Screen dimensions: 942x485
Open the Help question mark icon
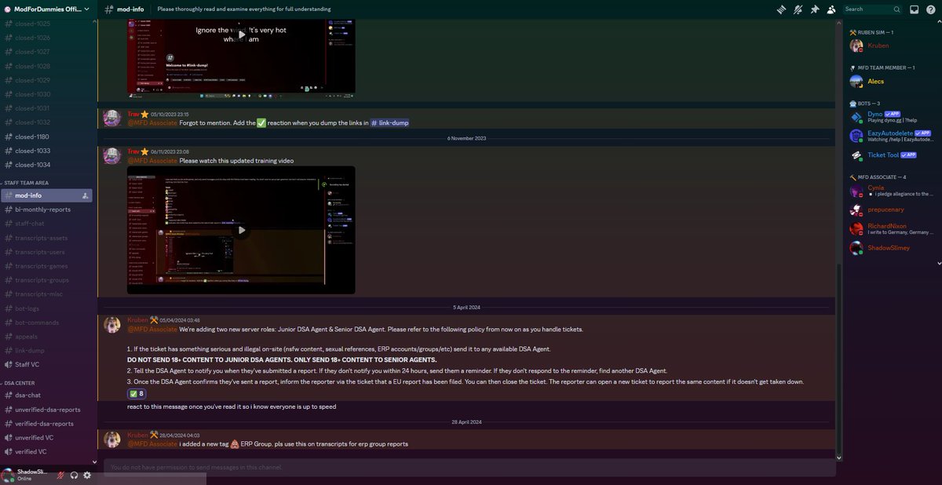[x=930, y=9]
